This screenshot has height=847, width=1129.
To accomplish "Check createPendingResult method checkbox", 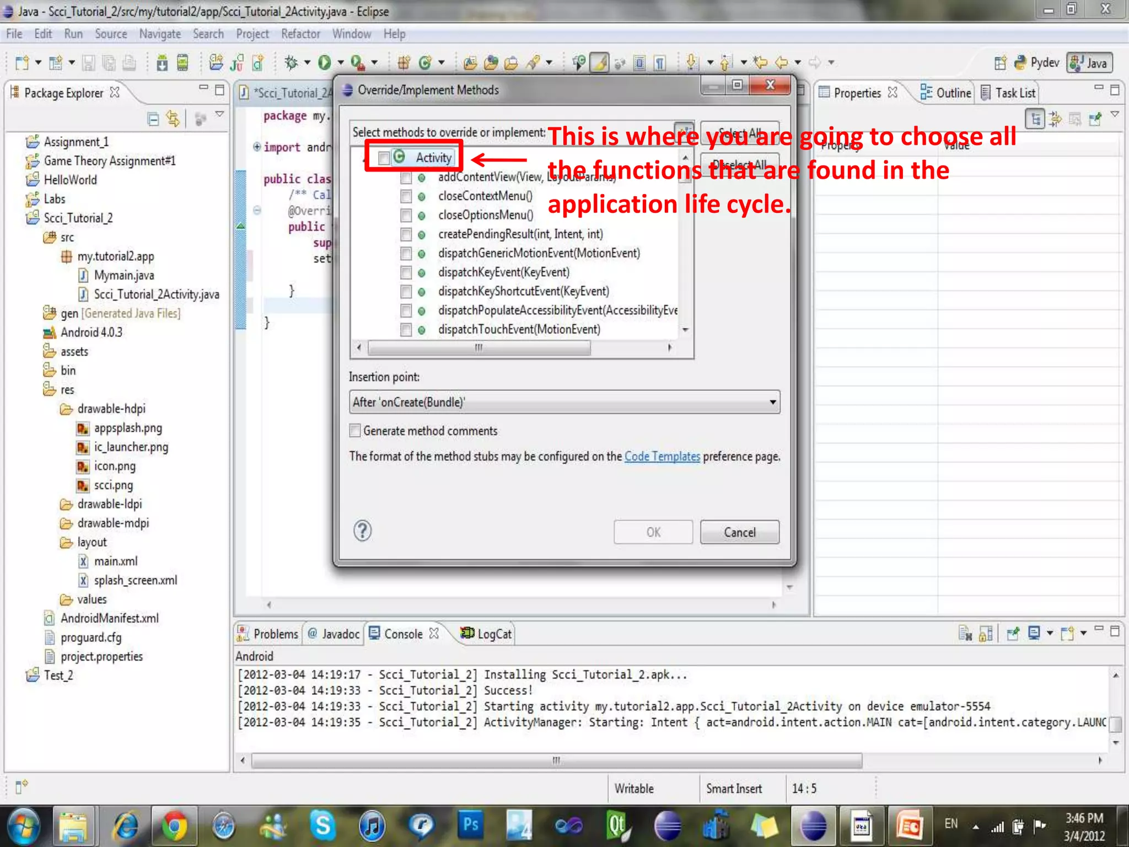I will pos(406,234).
